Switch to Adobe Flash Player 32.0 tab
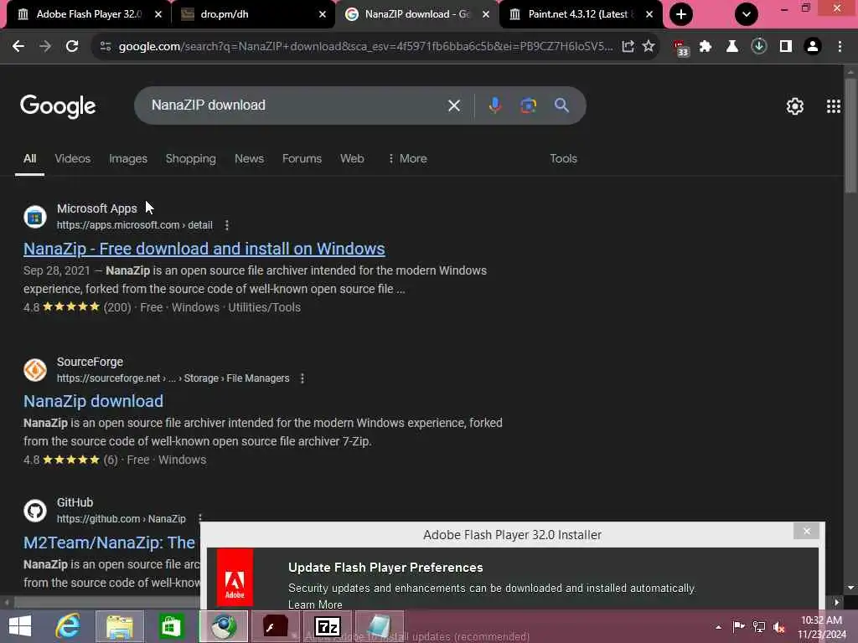The height and width of the screenshot is (643, 858). [87, 14]
